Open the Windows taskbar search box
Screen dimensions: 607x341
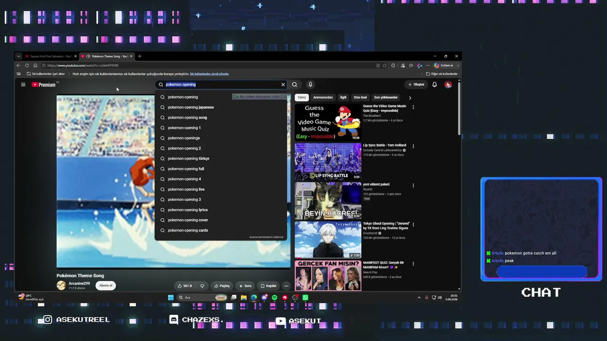pos(203,297)
